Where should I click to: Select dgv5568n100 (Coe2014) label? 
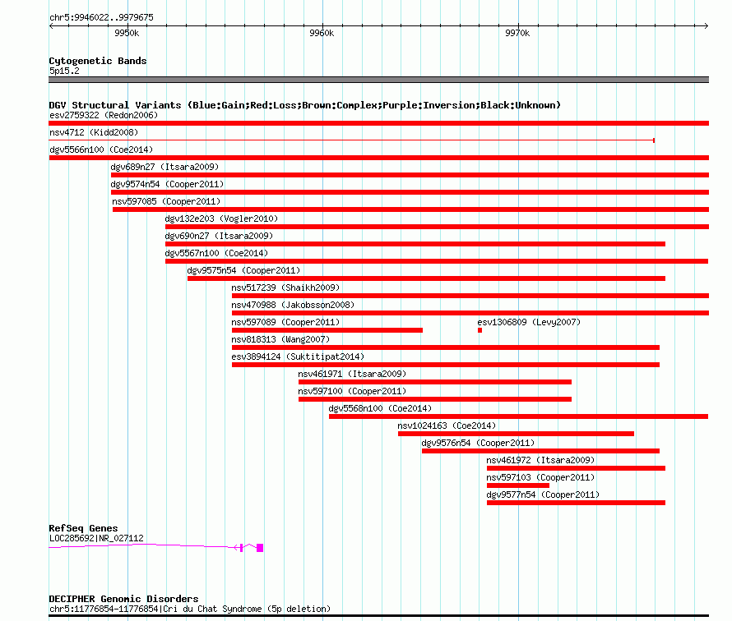coord(380,408)
